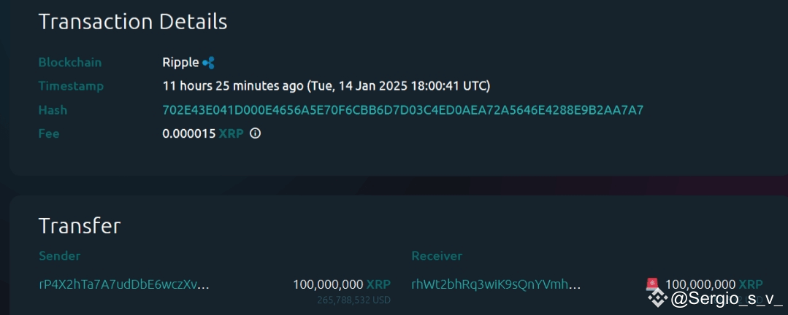Click the sender's XRP currency label

pos(378,284)
